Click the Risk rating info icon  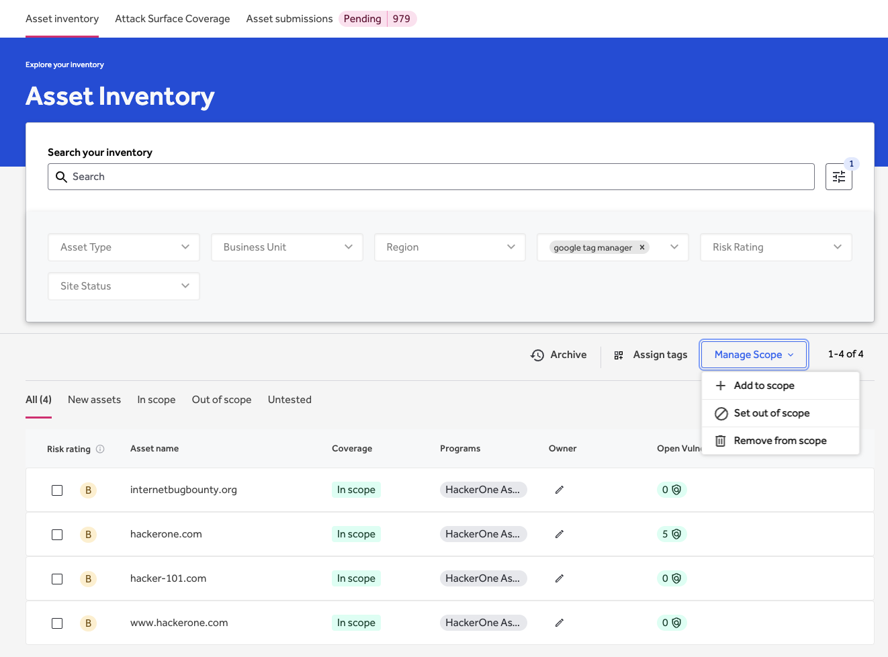(100, 449)
